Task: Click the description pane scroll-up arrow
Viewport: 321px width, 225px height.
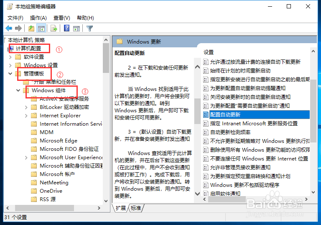Action: (x=197, y=67)
